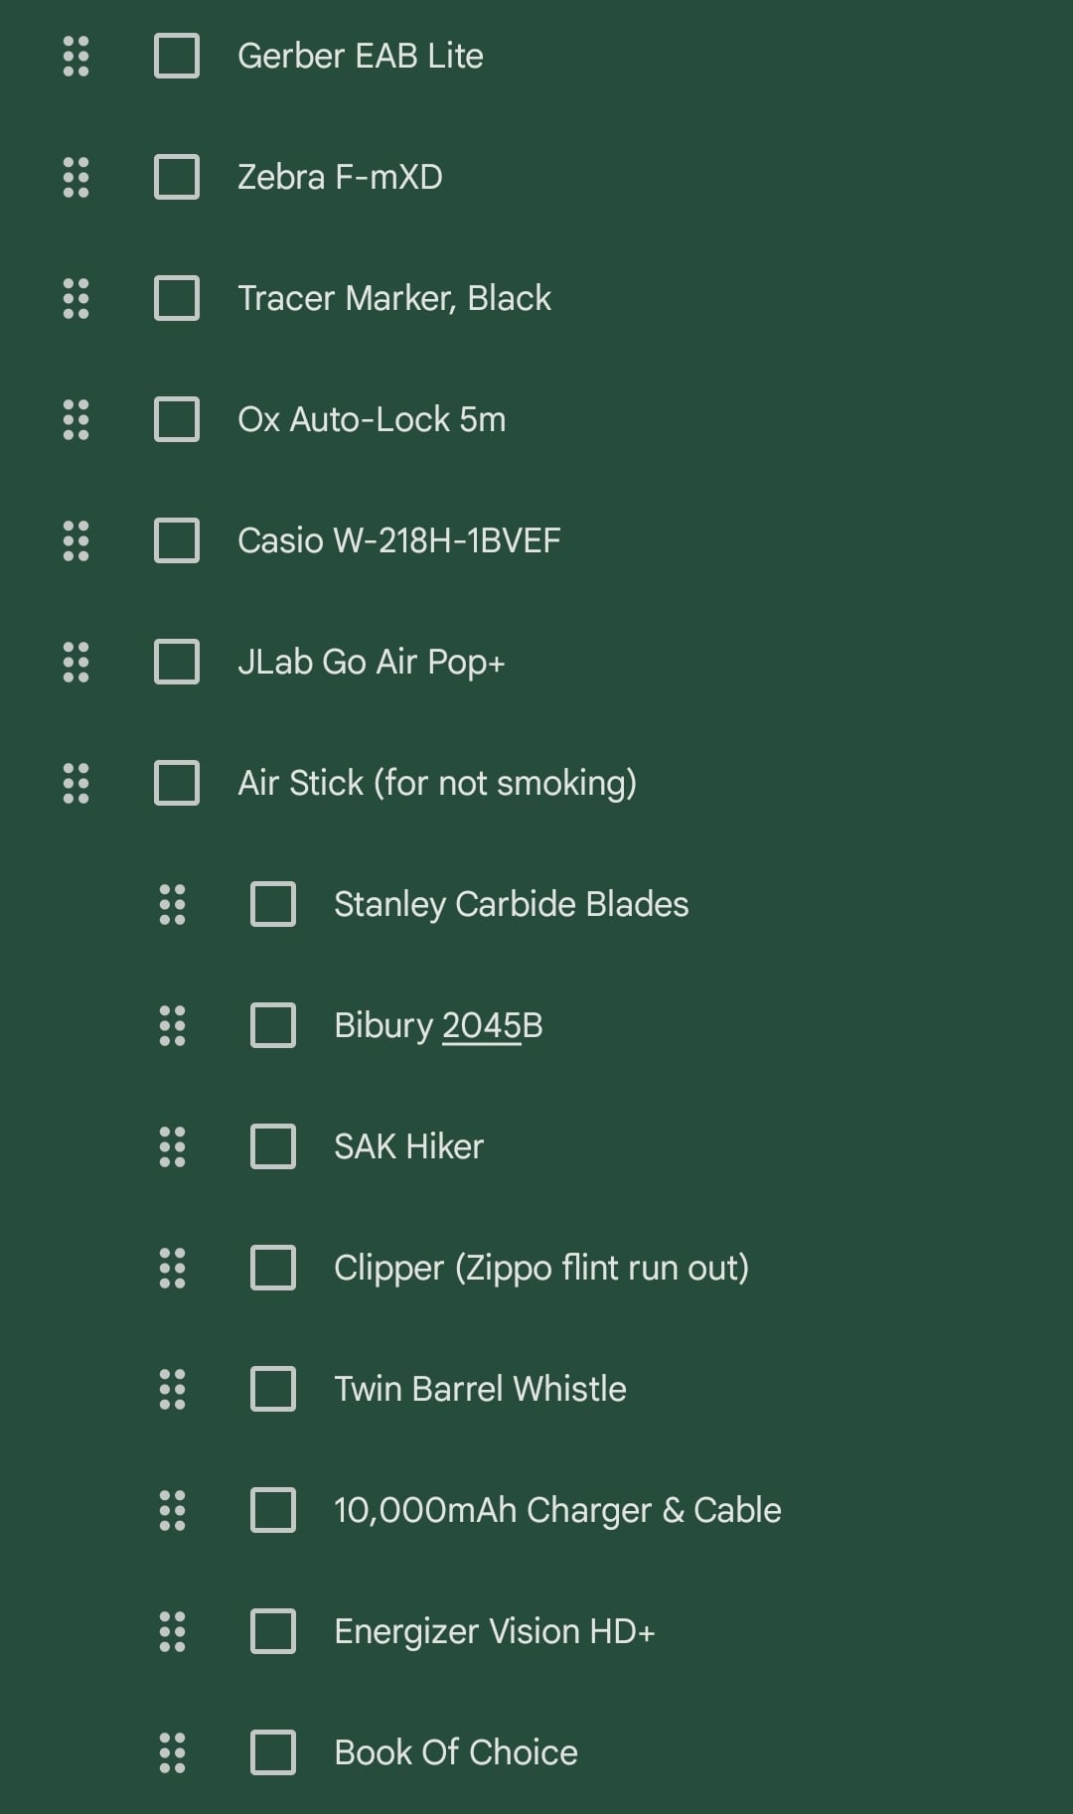Tap drag handle beside Gerber EAB Lite

76,57
